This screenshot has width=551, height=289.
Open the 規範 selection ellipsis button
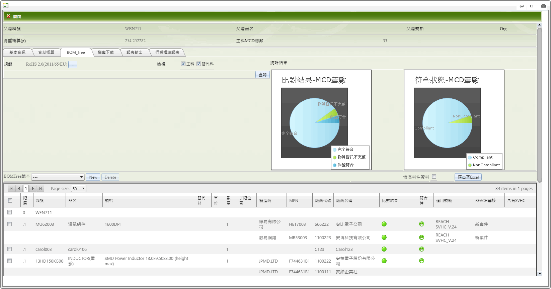73,65
